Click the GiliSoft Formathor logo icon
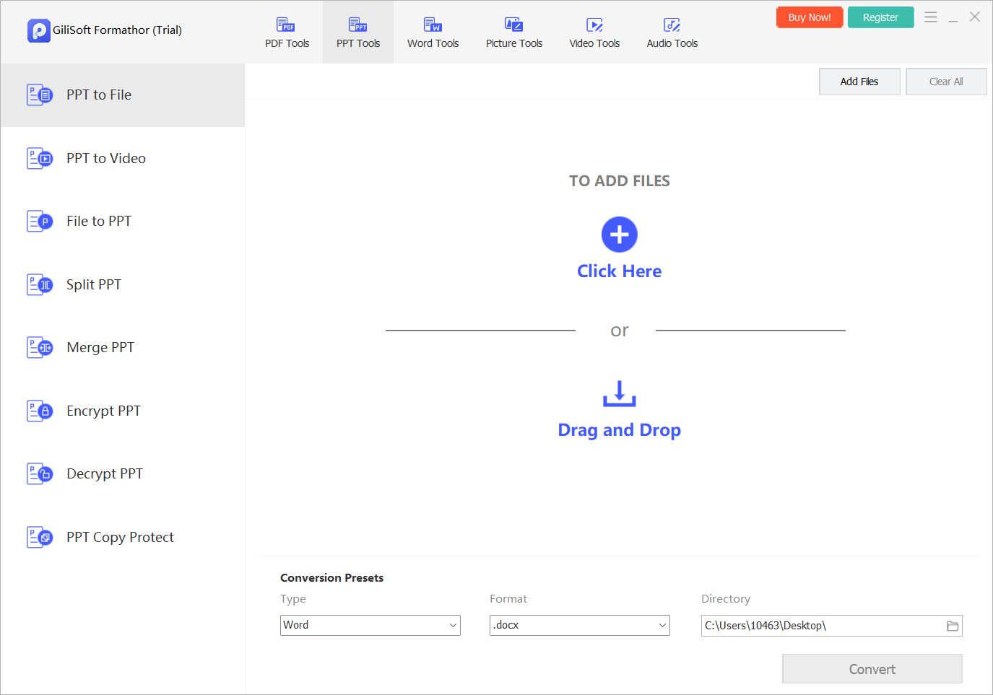 click(39, 30)
